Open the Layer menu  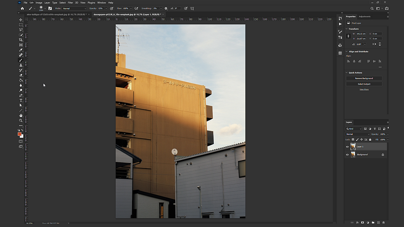[47, 2]
